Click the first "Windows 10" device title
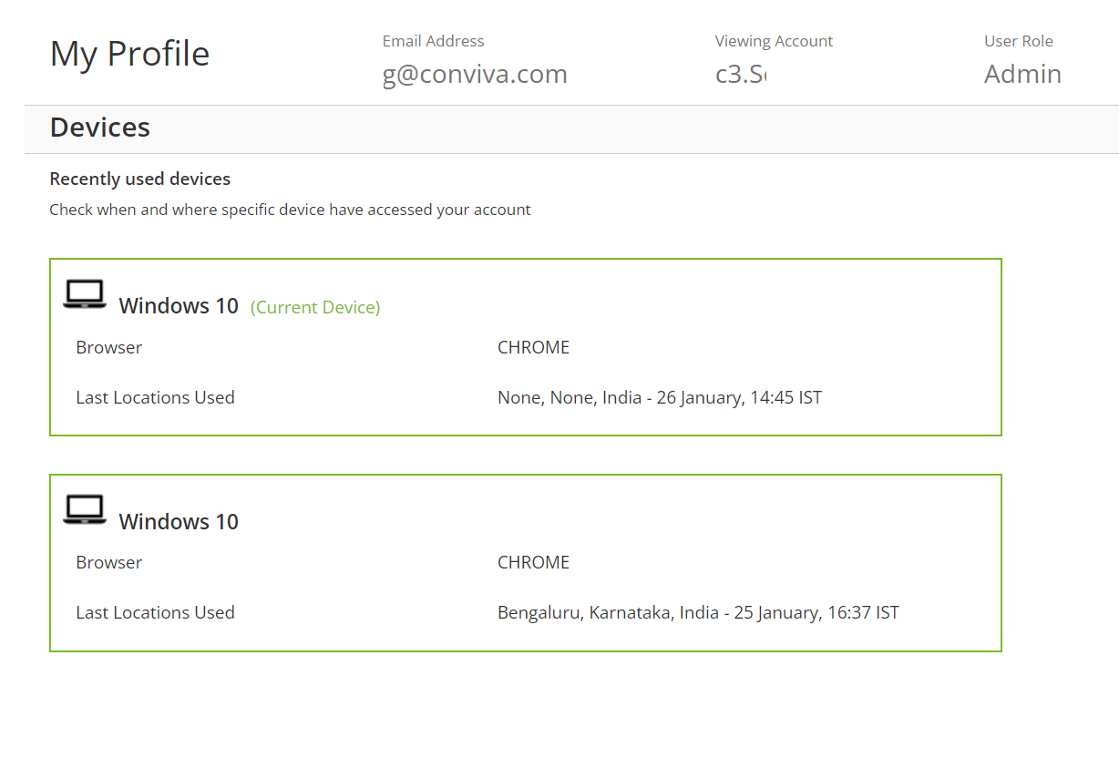 tap(179, 306)
